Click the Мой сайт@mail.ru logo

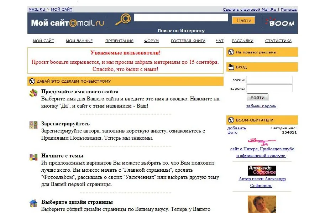point(68,23)
